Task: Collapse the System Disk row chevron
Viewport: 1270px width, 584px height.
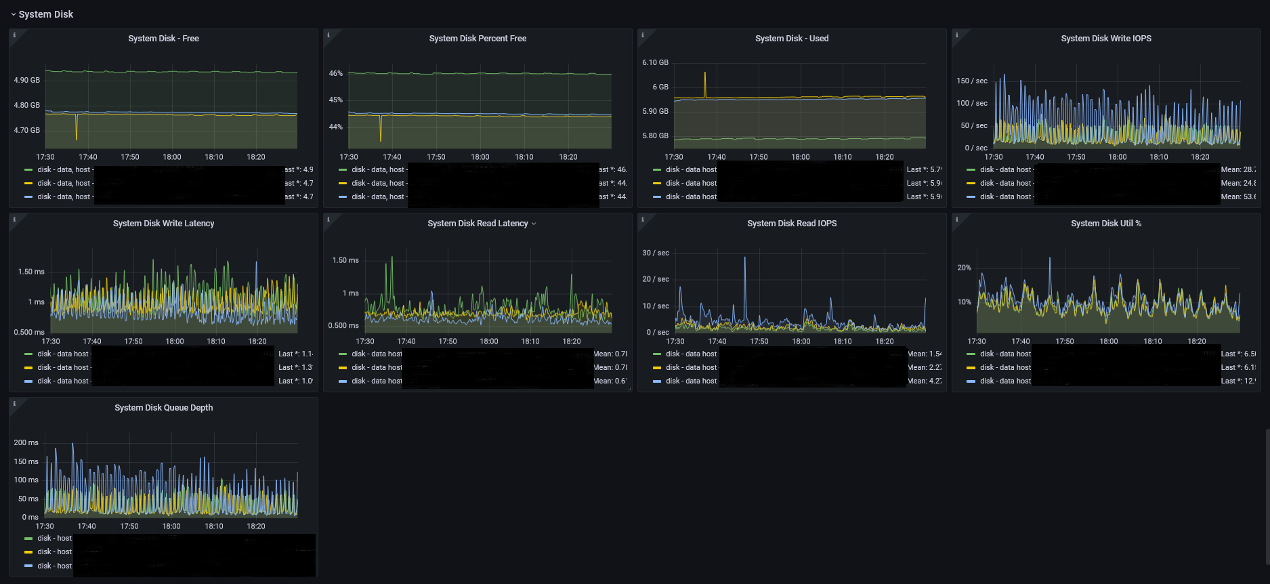Action: coord(13,14)
